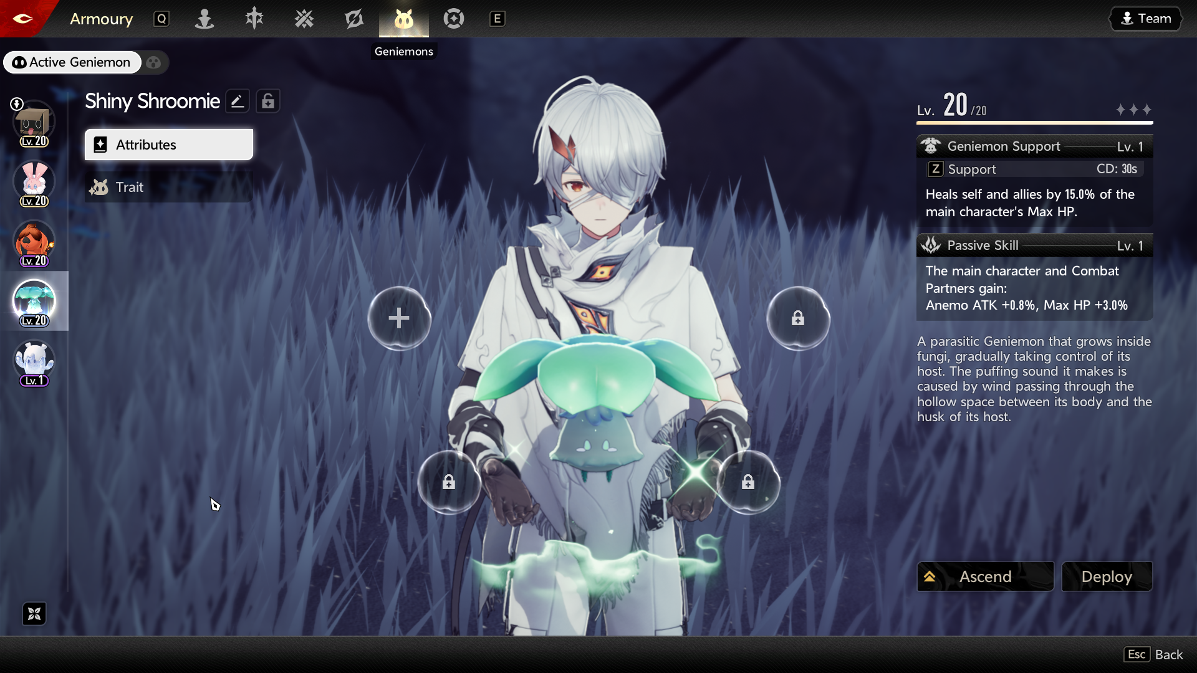Open the character tab icon in Armoury
Image resolution: width=1197 pixels, height=673 pixels.
(x=204, y=19)
